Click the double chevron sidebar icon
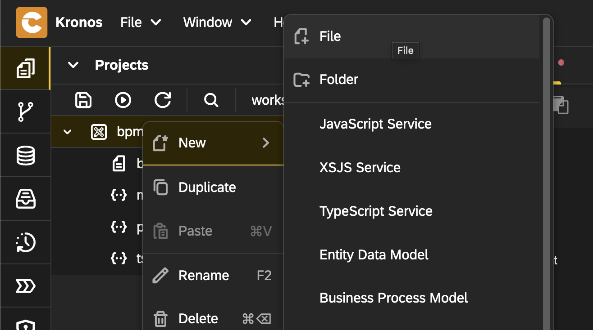593x330 pixels. point(26,285)
